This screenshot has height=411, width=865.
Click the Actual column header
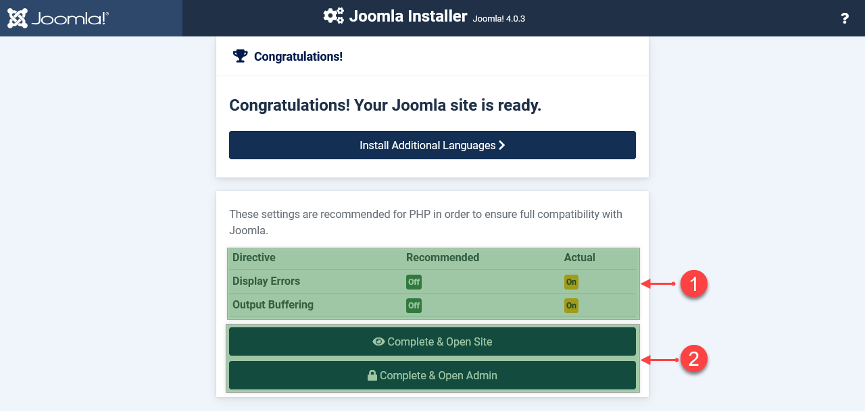[x=580, y=257]
